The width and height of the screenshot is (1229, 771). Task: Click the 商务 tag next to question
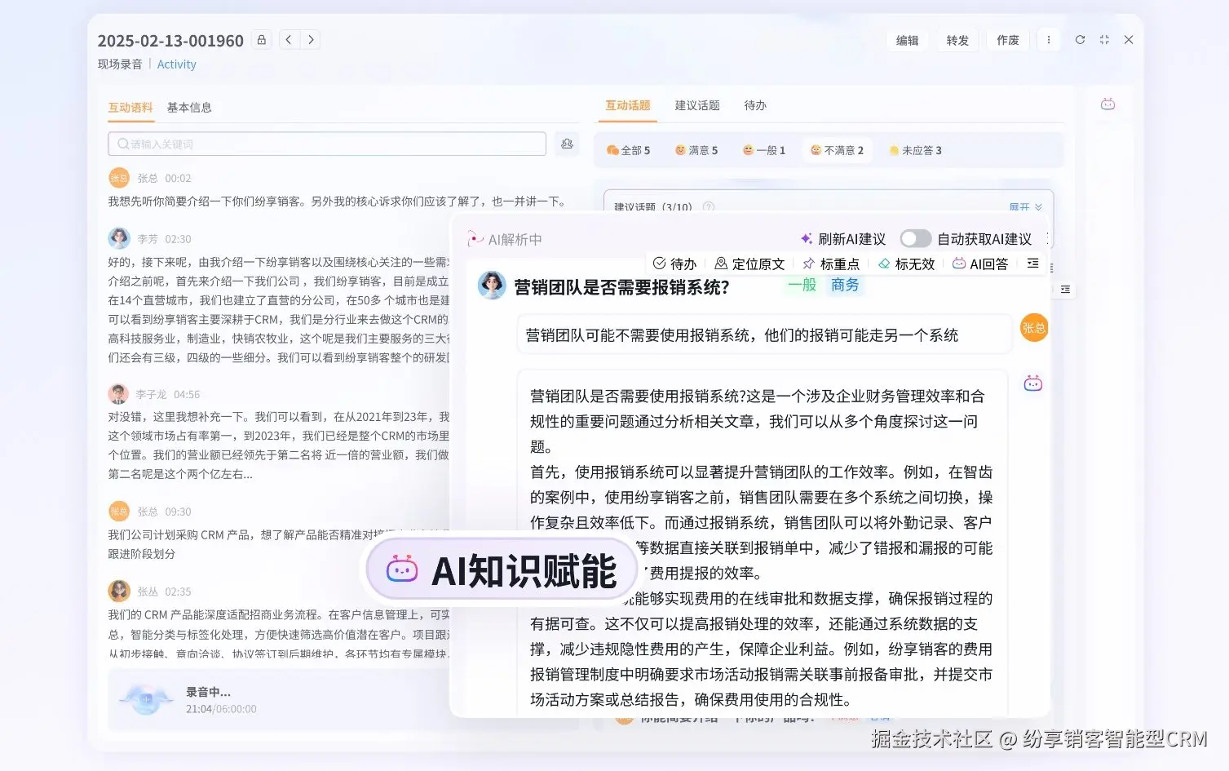[845, 285]
